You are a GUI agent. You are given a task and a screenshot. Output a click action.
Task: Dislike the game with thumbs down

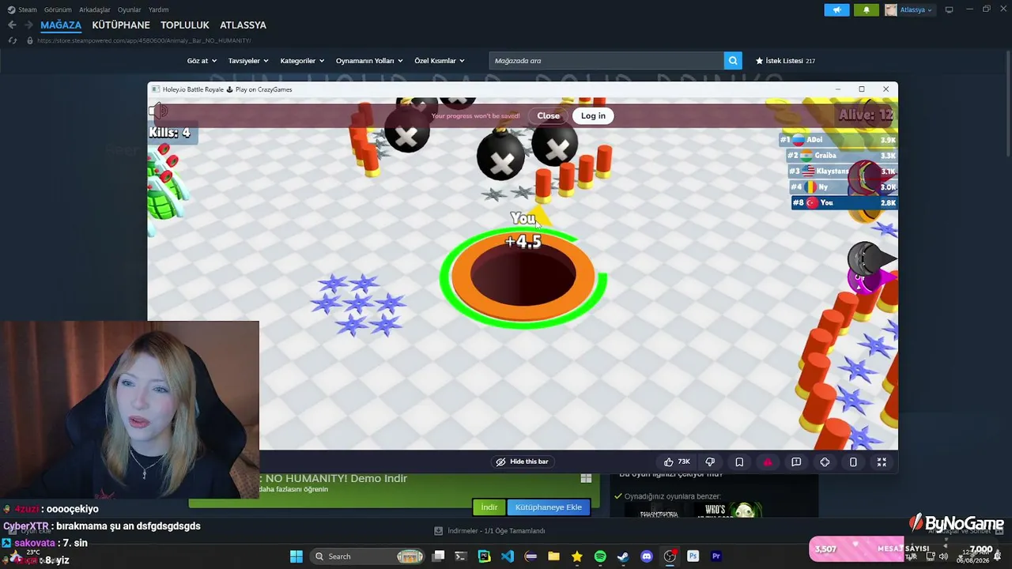tap(710, 462)
